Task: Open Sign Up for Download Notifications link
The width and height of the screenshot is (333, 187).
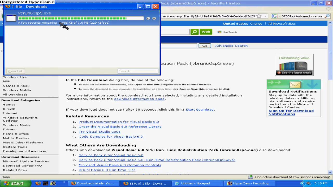Action: click(291, 112)
